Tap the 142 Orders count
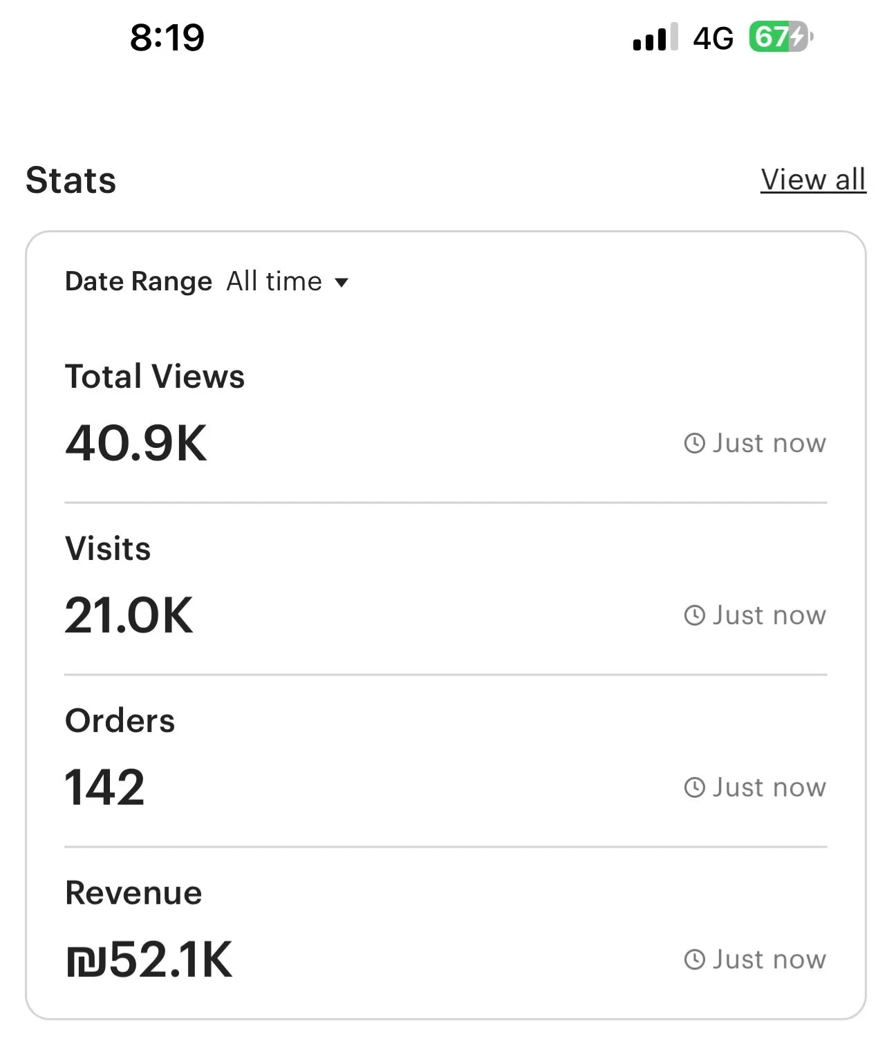This screenshot has height=1046, width=885. coord(104,787)
